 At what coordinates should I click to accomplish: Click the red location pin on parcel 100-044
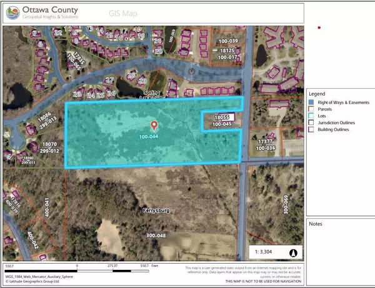154,126
